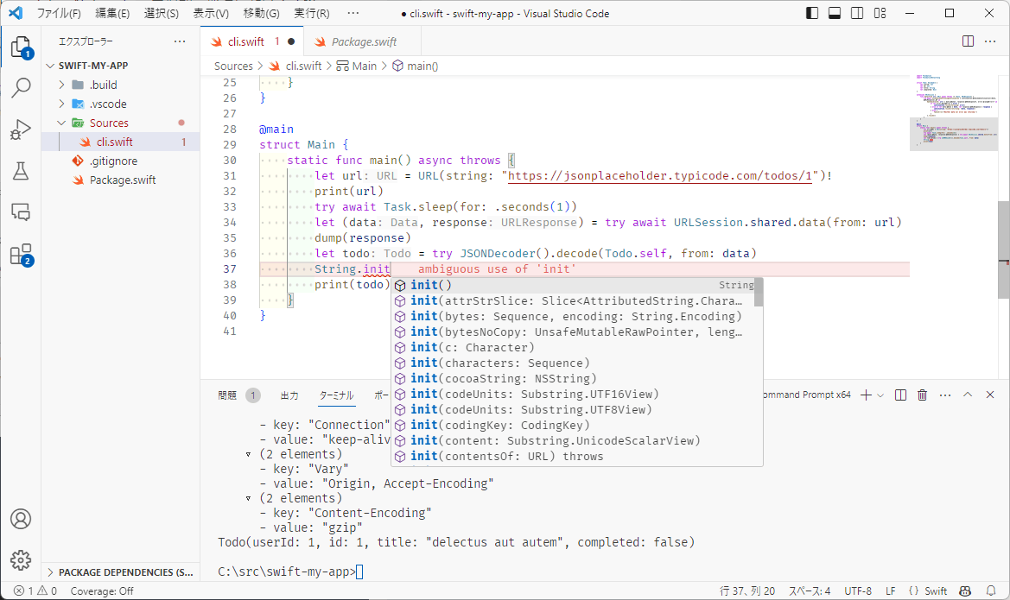Open the Run and Debug view
Screen dimensions: 1010x600
22,129
